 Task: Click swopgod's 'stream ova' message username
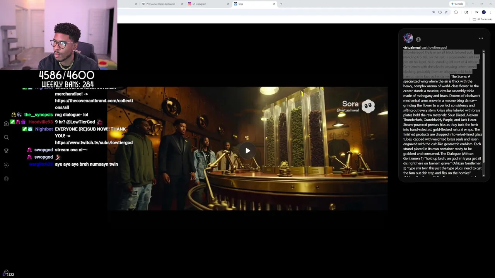tap(43, 150)
